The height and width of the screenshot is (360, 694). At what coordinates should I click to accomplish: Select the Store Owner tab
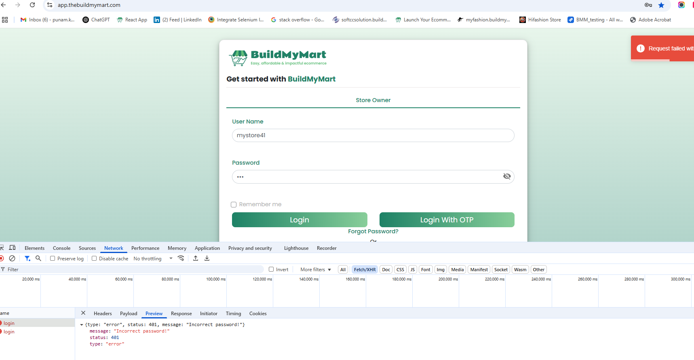pos(373,100)
